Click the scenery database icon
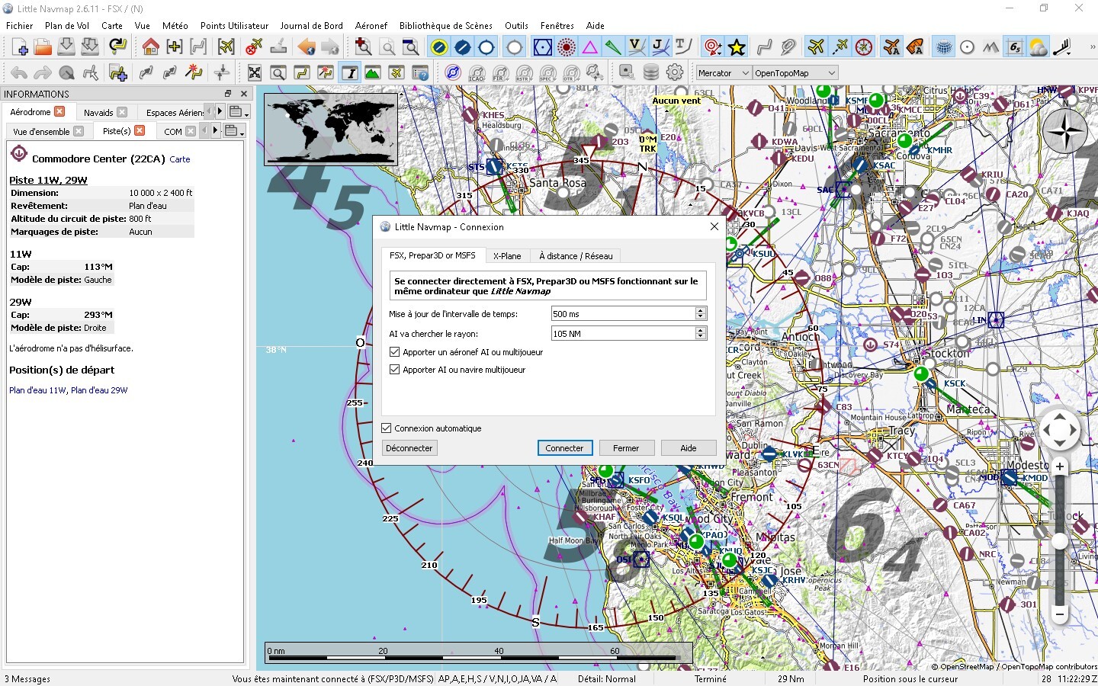Image resolution: width=1098 pixels, height=686 pixels. coord(650,72)
